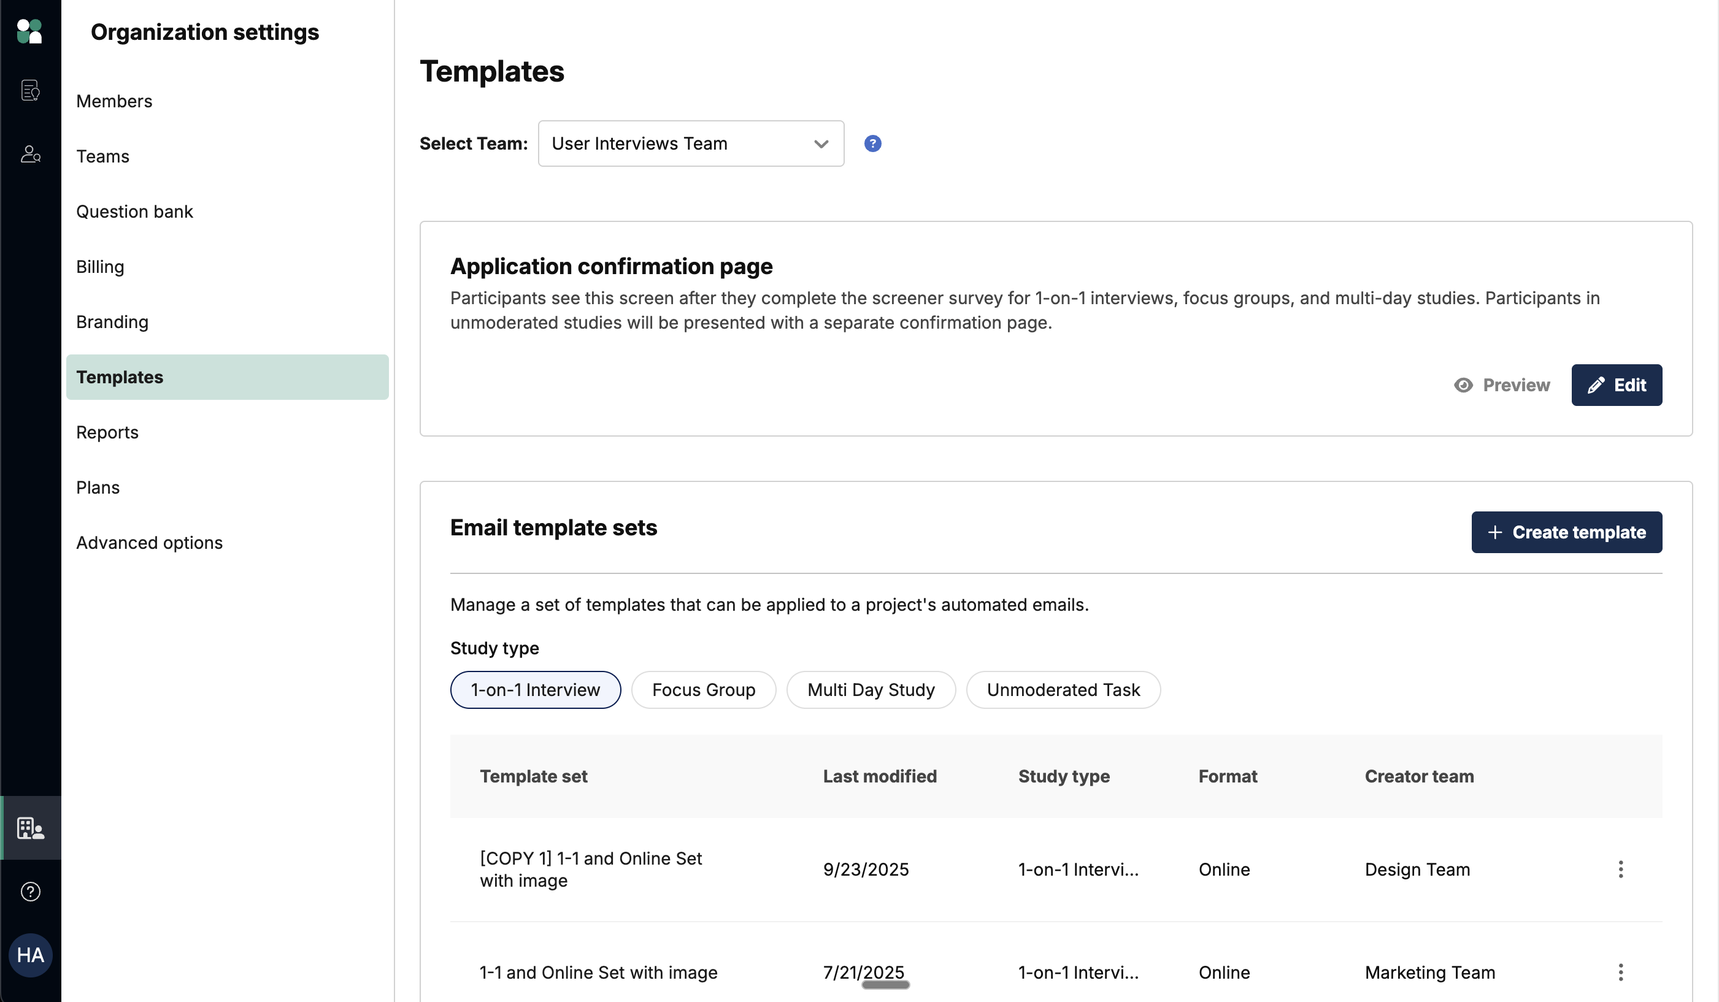
Task: Open kebab menu for Marketing Team row
Action: click(1620, 972)
